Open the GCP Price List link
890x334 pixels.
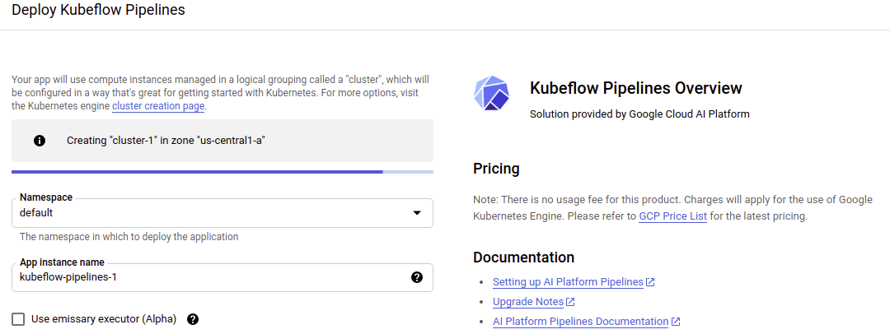coord(672,216)
